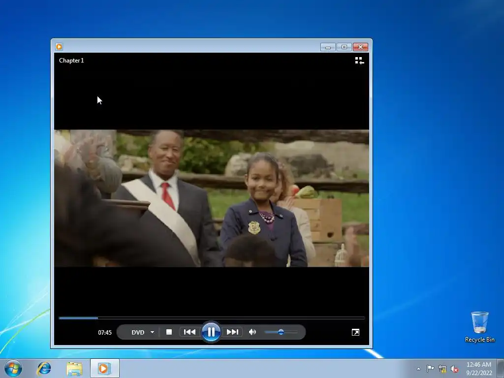This screenshot has height=378, width=504.
Task: Launch Internet Explorer from taskbar
Action: (44, 368)
